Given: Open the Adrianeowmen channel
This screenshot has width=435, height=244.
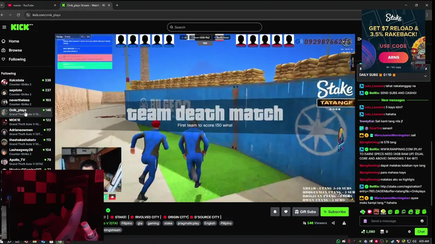Looking at the screenshot, I should coord(27,132).
